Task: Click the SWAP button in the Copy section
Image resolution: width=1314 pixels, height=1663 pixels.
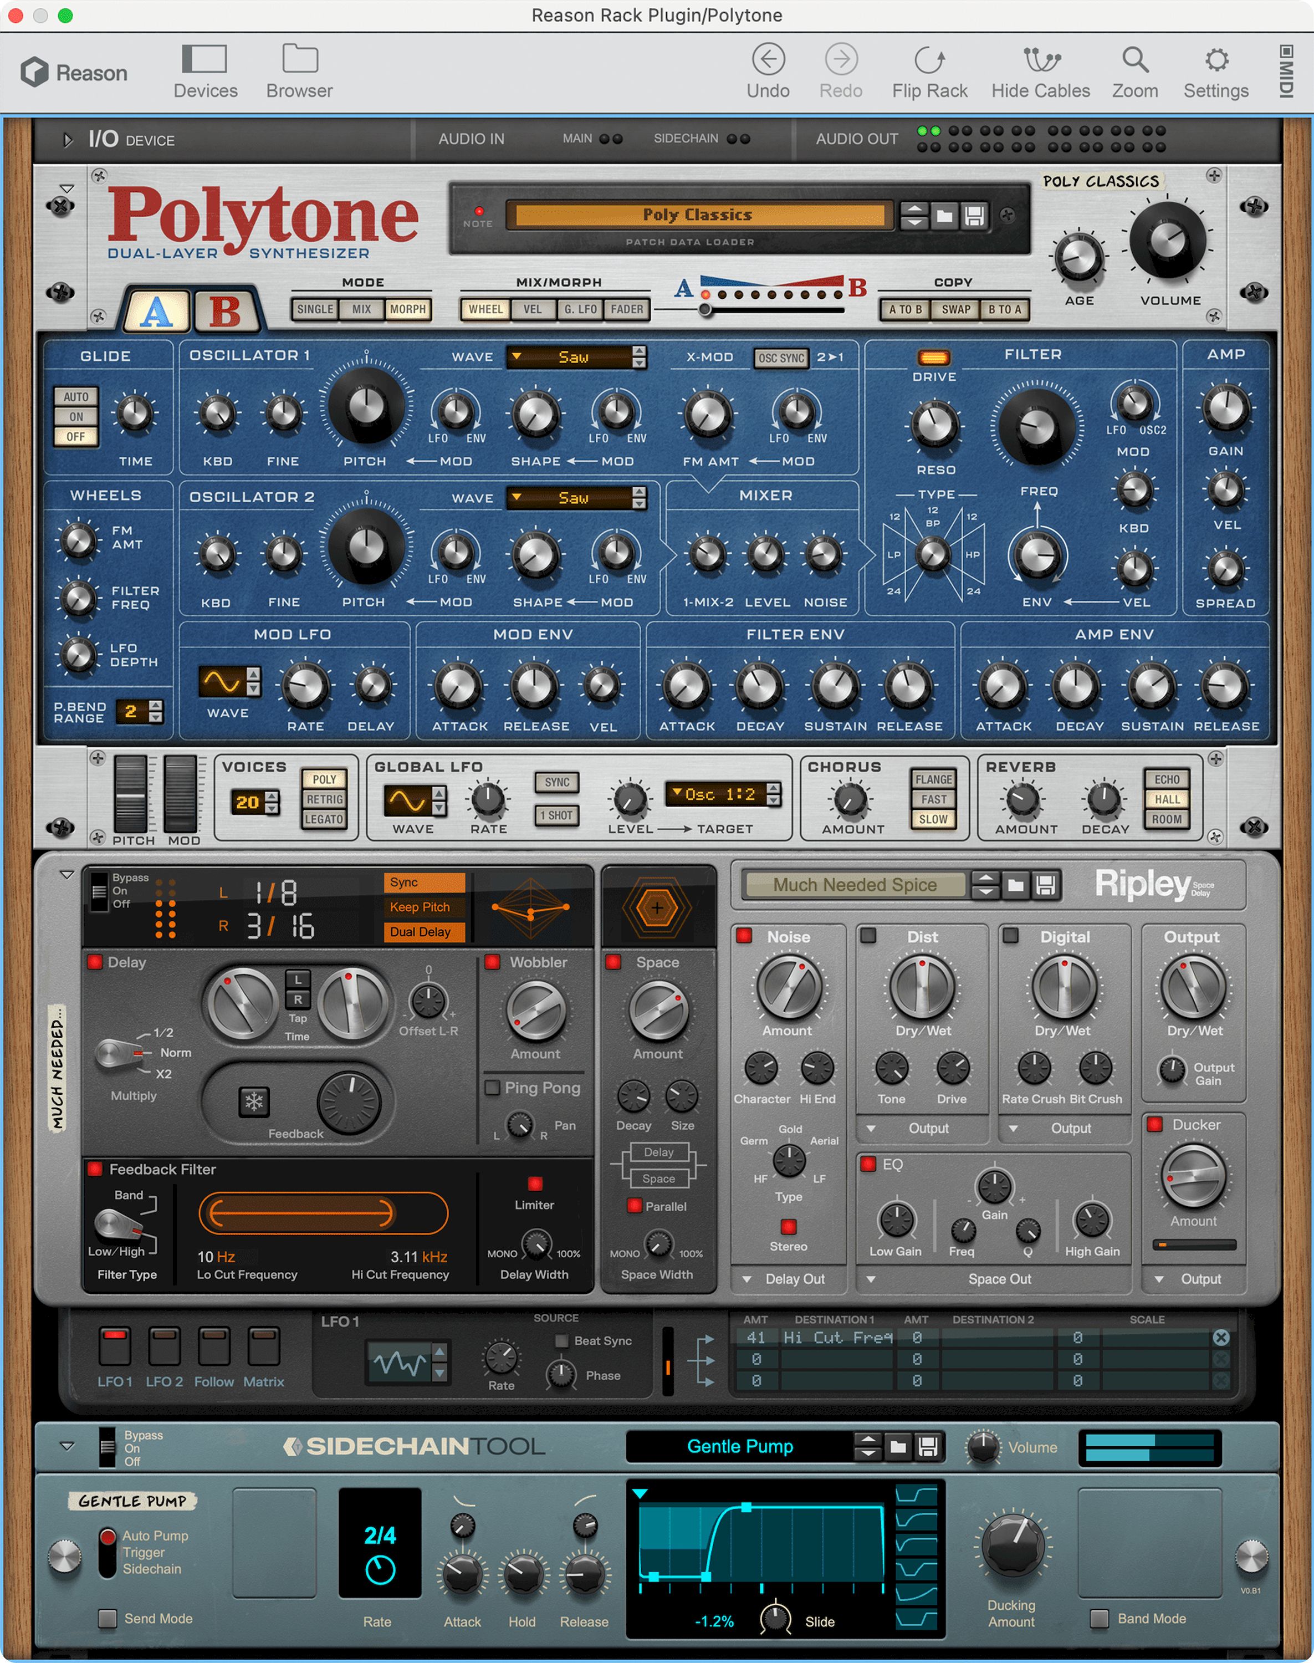Action: pos(955,309)
